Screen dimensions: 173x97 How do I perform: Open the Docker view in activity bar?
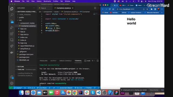[12, 52]
